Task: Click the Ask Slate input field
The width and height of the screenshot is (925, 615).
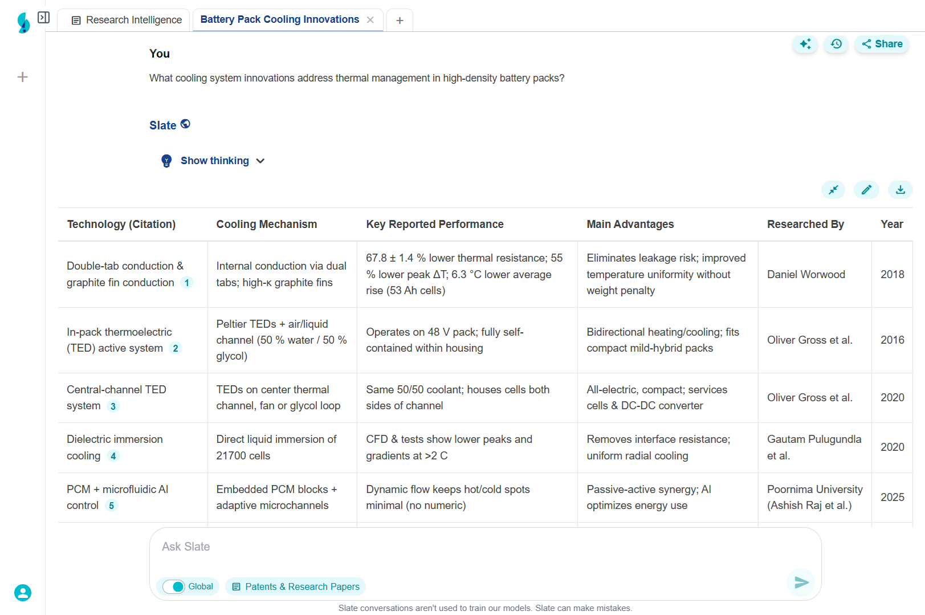Action: [484, 547]
